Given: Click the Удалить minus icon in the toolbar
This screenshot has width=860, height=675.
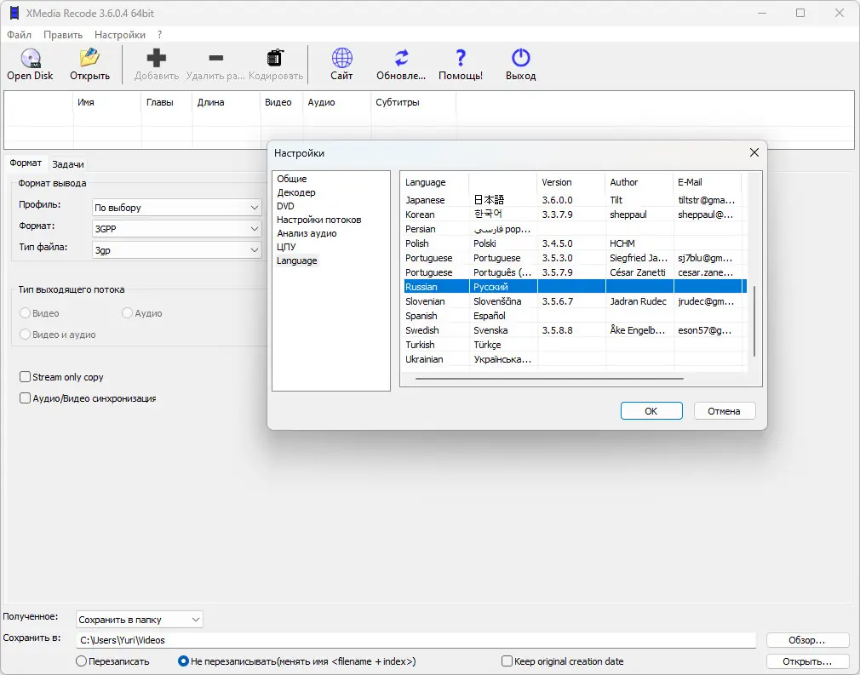Looking at the screenshot, I should click(x=216, y=58).
